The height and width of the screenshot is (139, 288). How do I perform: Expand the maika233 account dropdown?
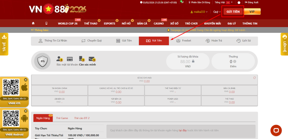(199, 12)
